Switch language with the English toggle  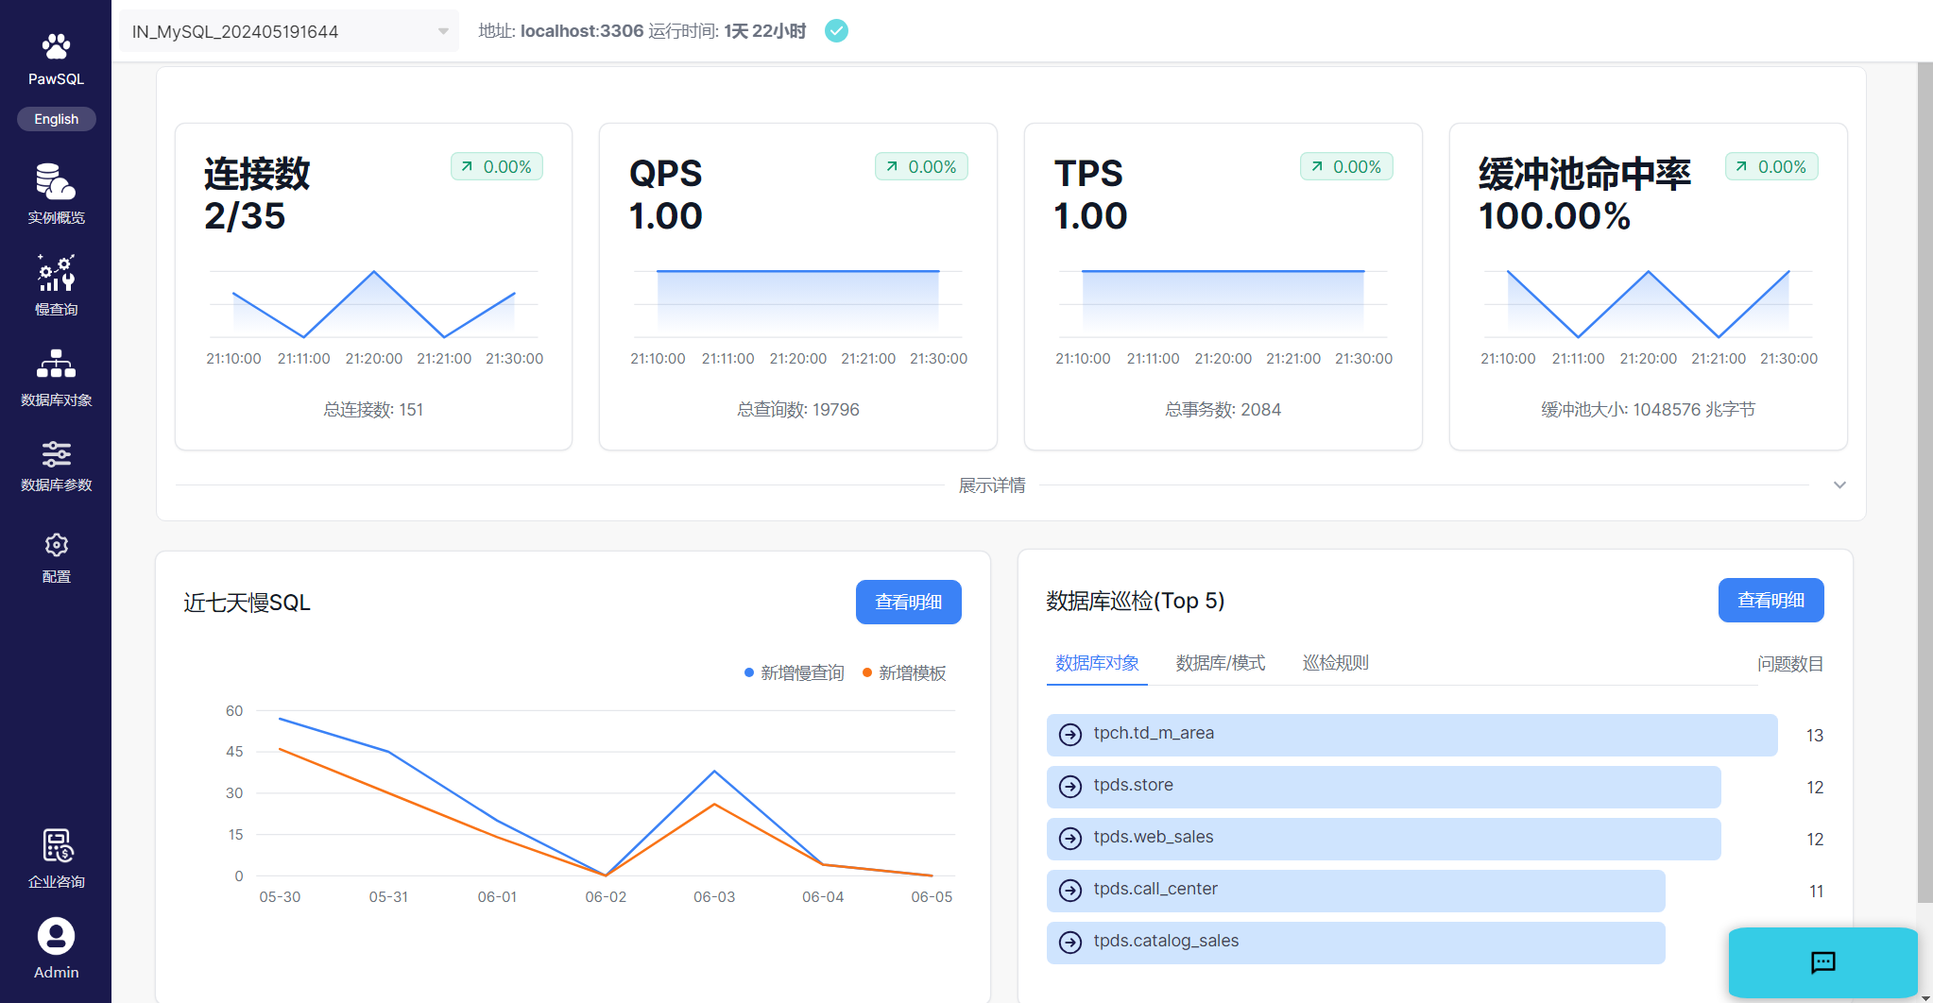pyautogui.click(x=56, y=119)
